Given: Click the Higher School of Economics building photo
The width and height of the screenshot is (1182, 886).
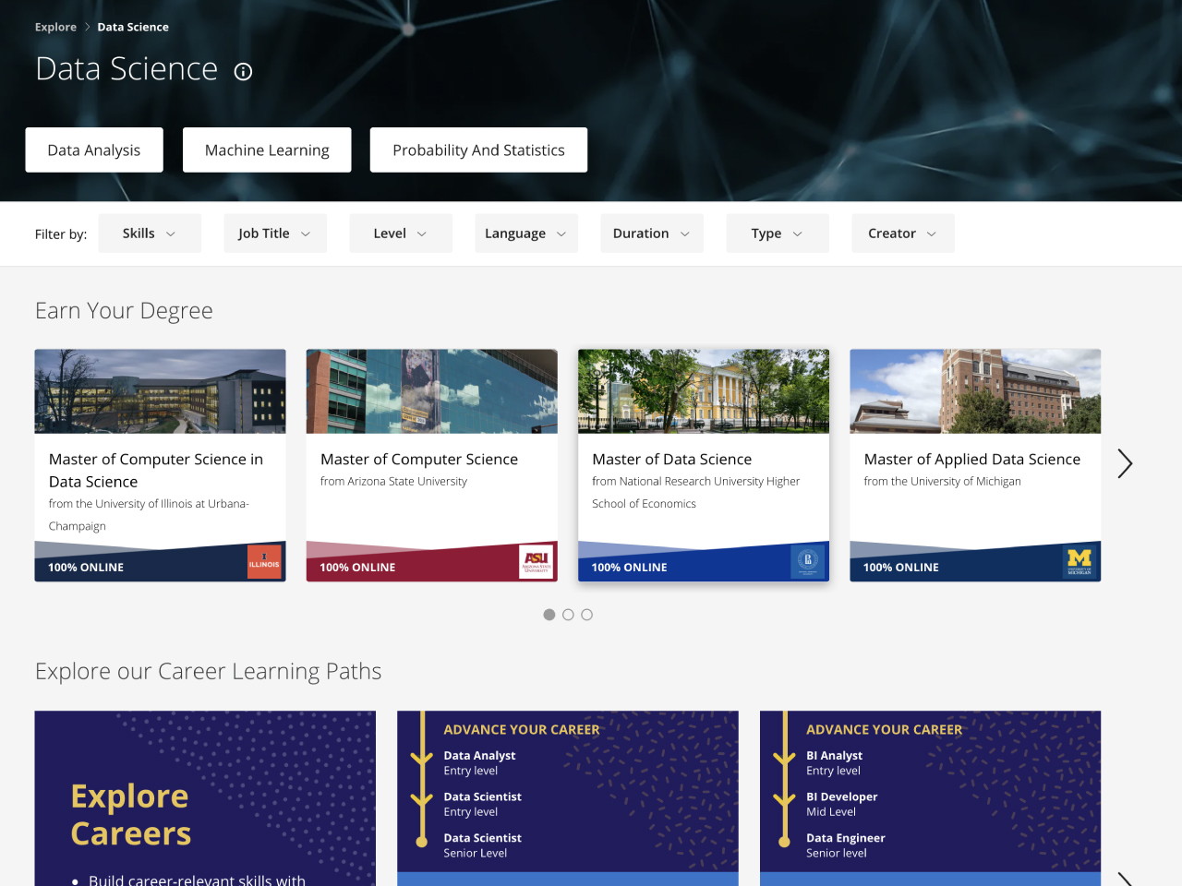Looking at the screenshot, I should [704, 391].
